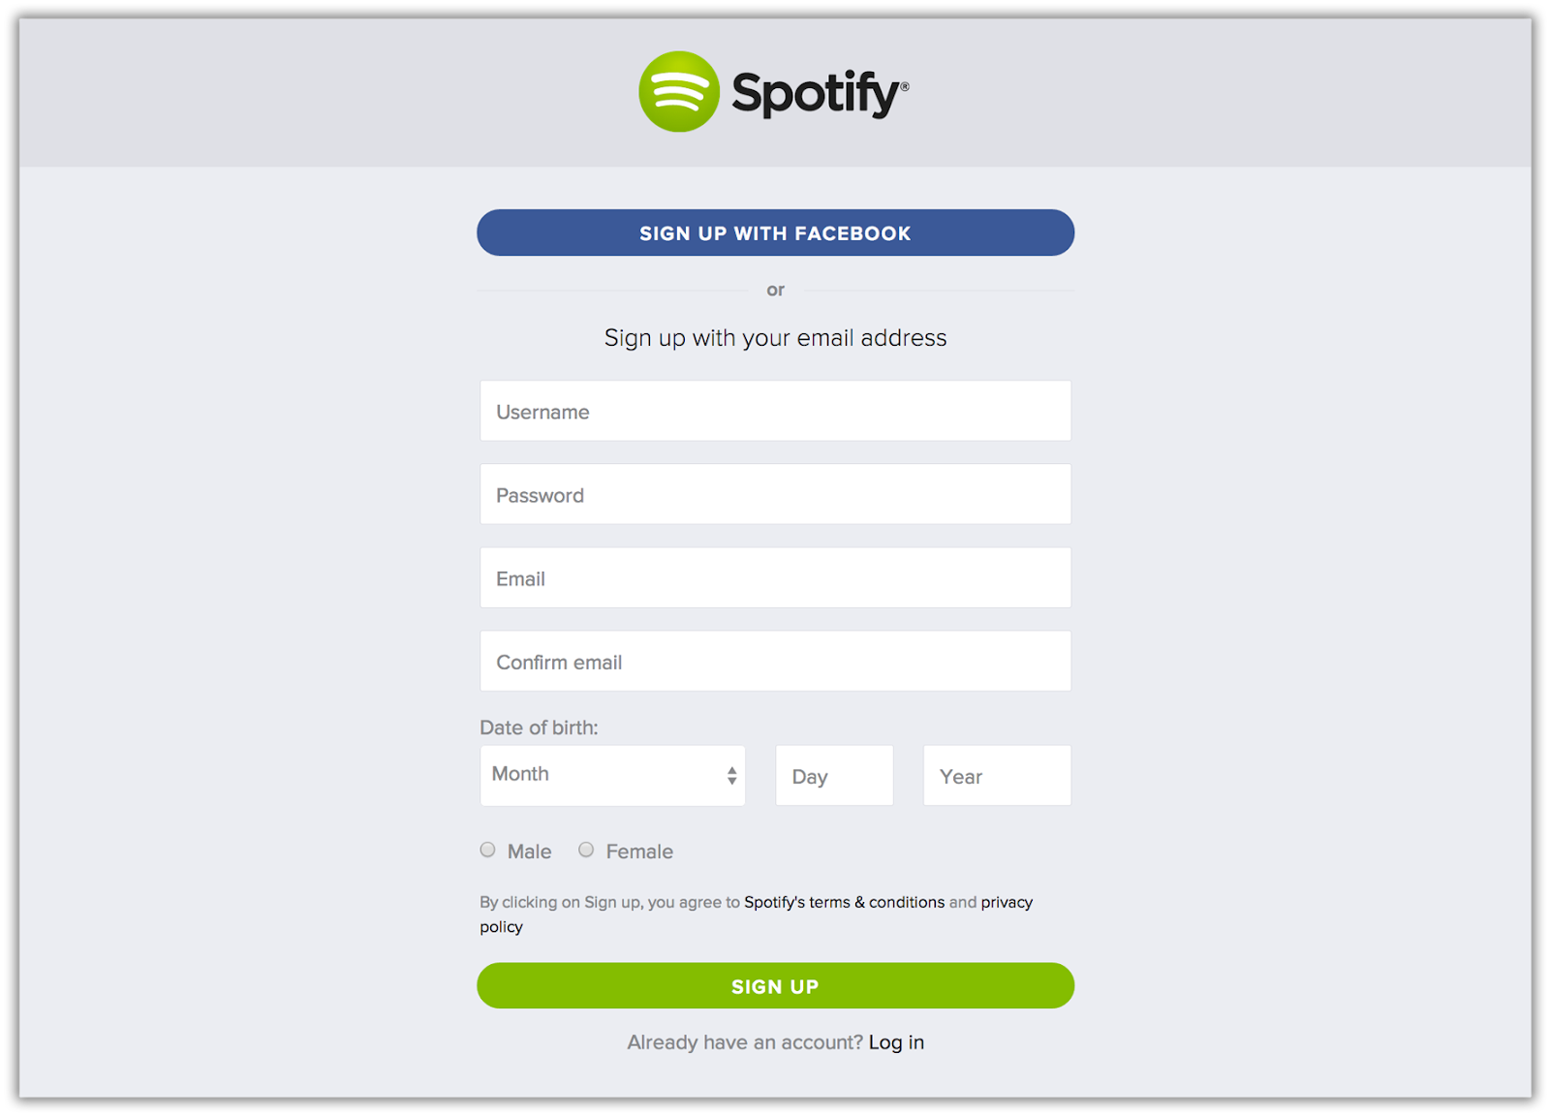
Task: Open the privacy policy link
Action: pyautogui.click(x=1007, y=902)
